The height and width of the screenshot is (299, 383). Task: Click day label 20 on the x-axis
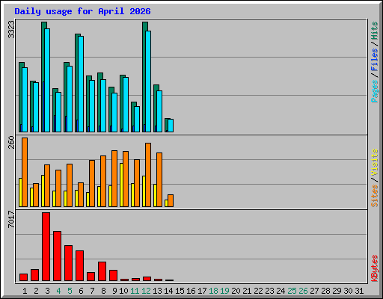236,291
